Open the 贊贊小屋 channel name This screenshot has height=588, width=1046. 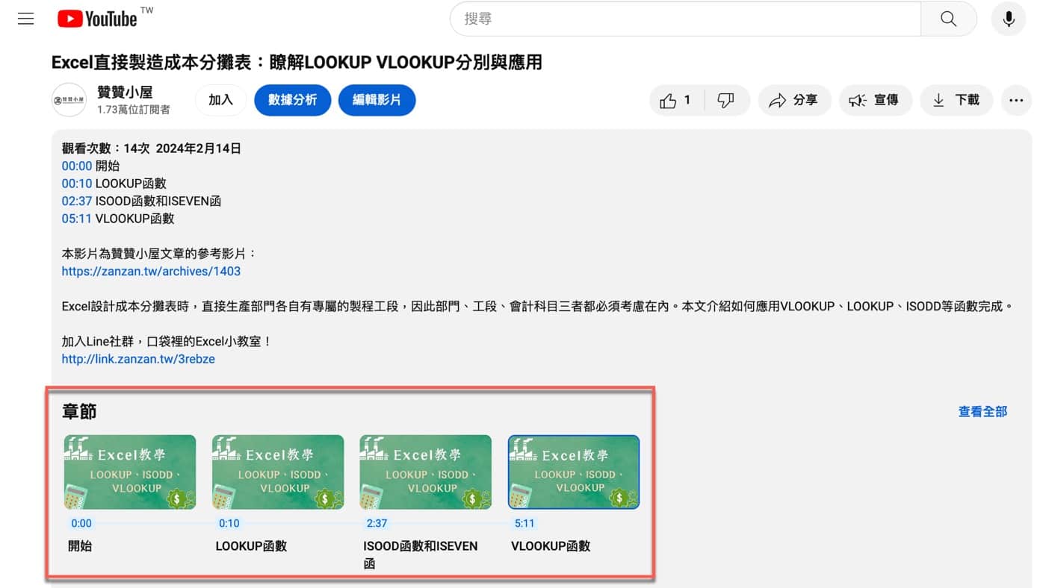pos(125,92)
